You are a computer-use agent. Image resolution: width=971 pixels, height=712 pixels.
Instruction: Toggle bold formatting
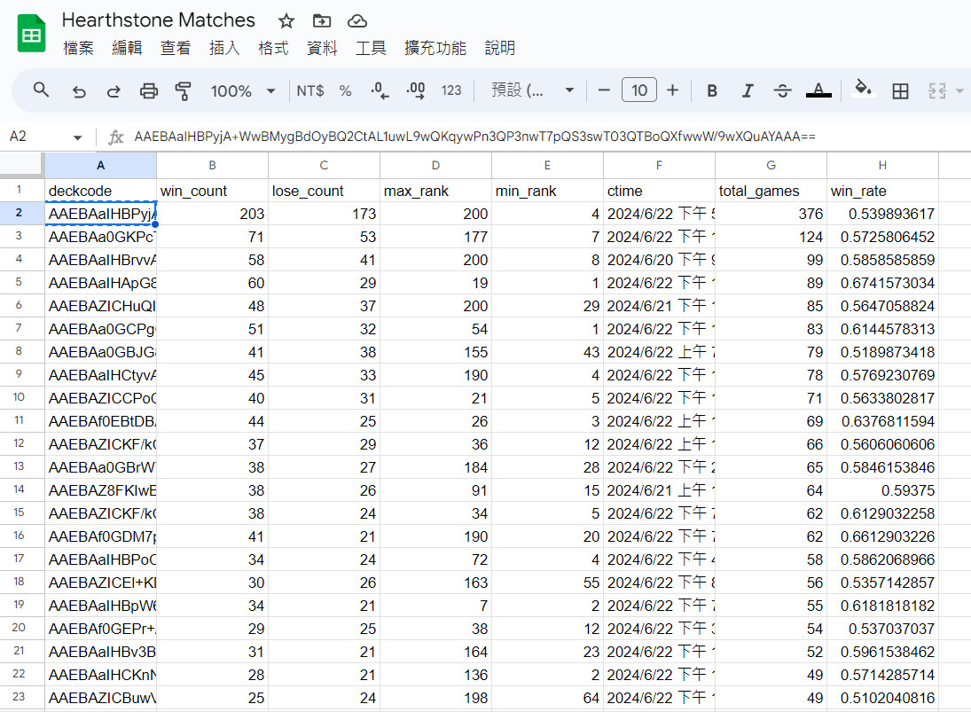(711, 90)
